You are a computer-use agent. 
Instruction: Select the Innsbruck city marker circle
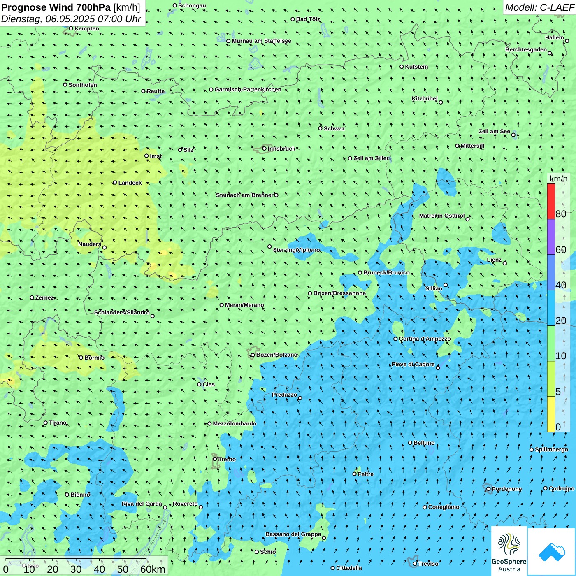265,149
